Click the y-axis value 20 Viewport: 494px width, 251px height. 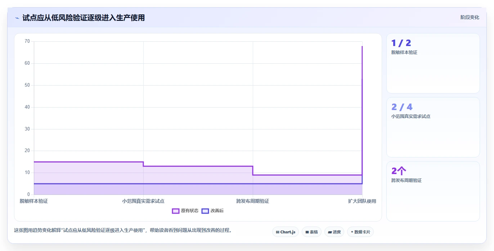coord(27,151)
